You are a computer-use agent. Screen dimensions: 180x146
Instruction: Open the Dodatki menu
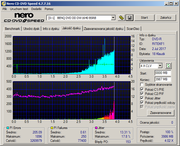tap(36, 9)
